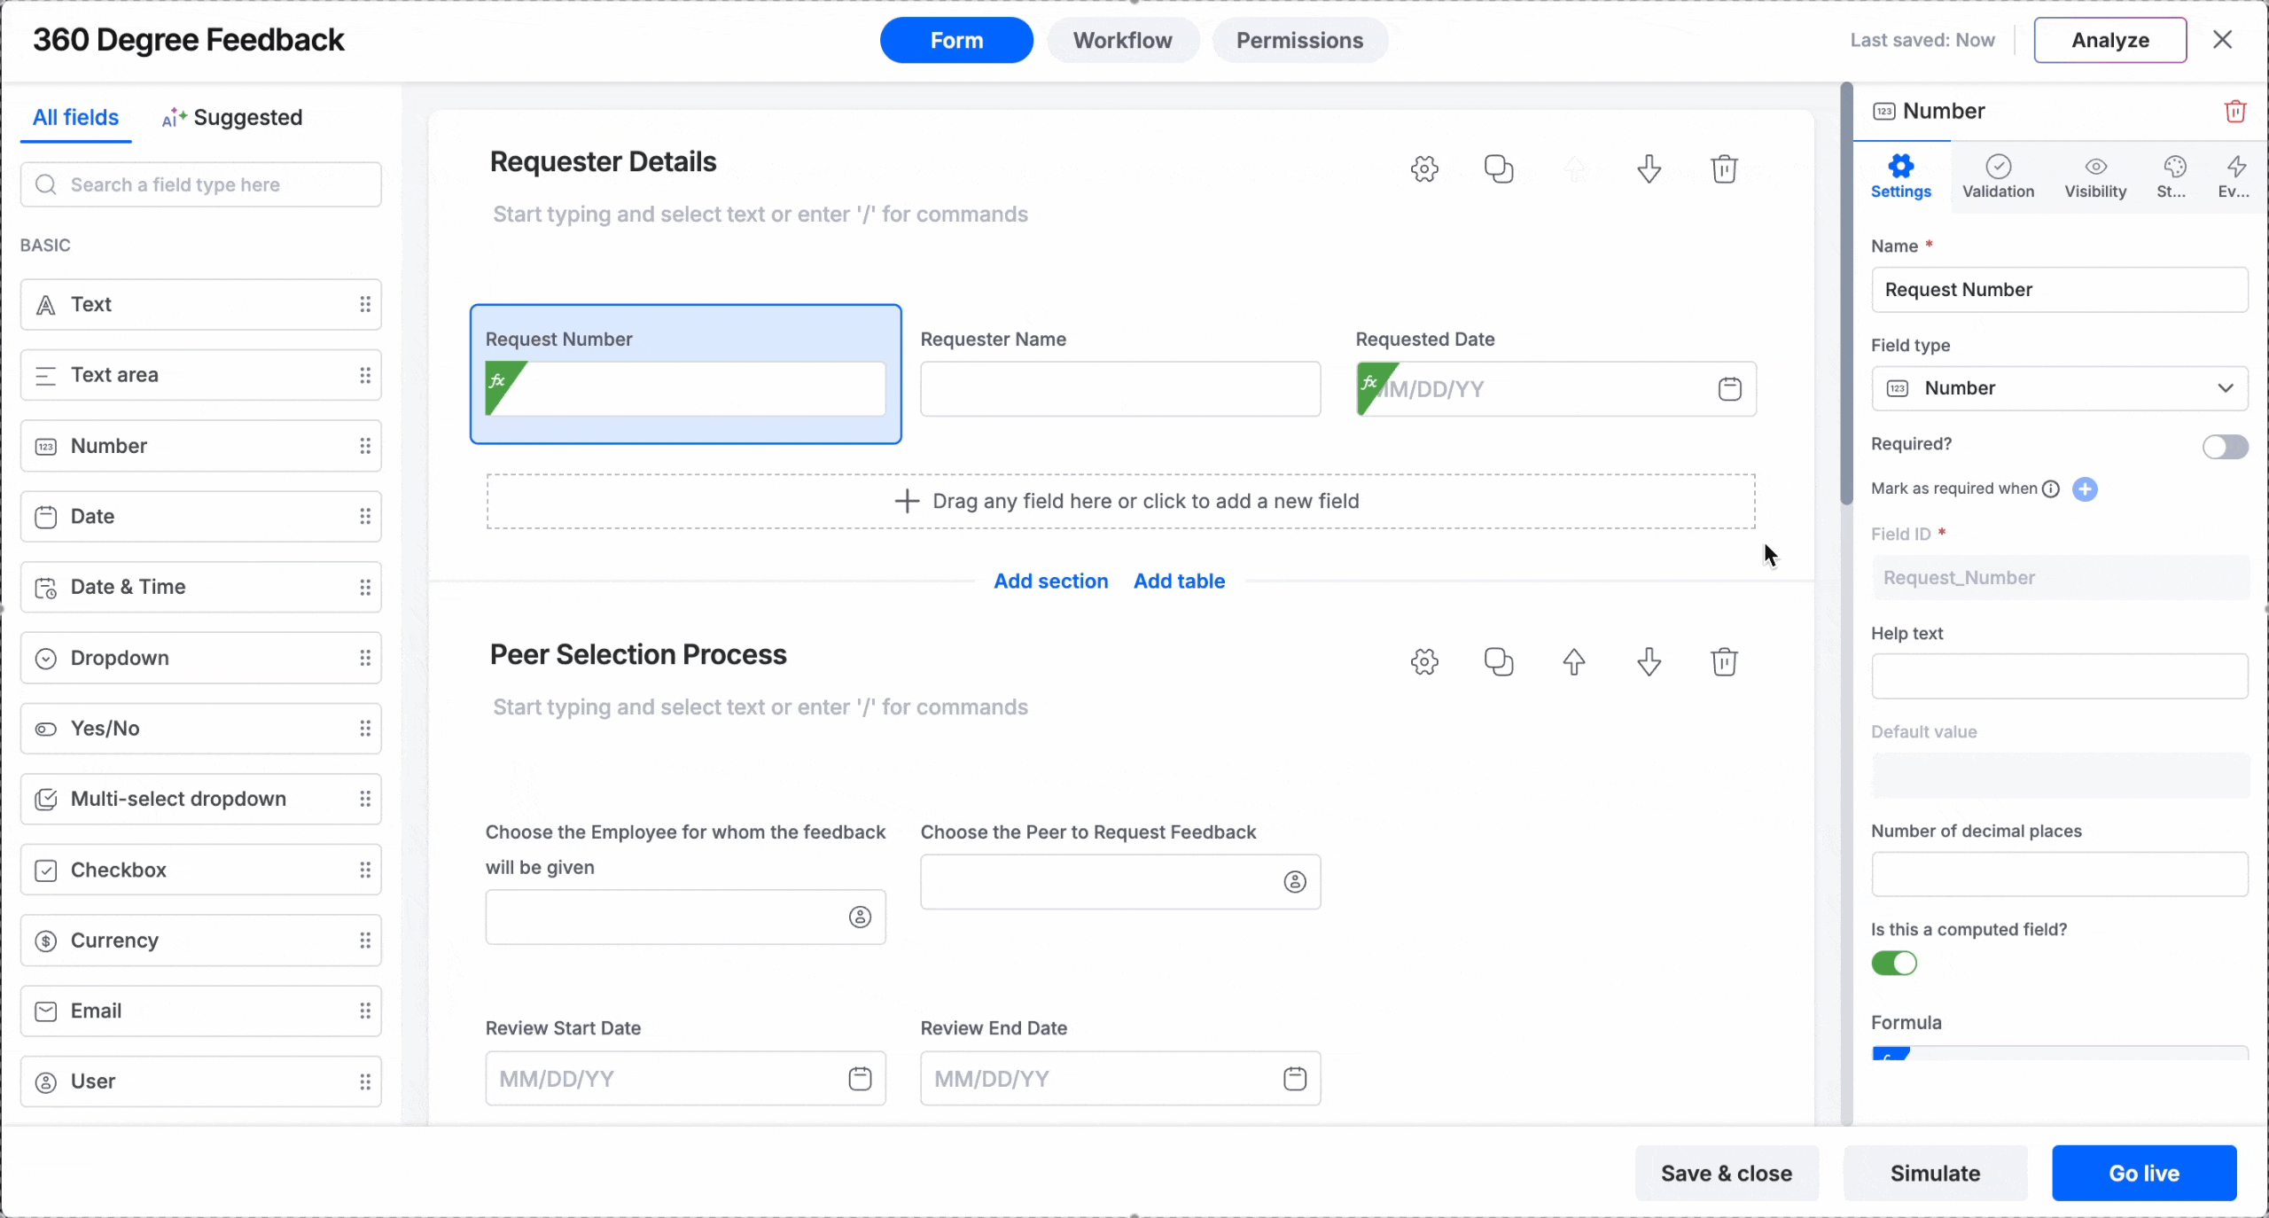2269x1218 pixels.
Task: Duplicate the Requester Details section
Action: [1499, 168]
